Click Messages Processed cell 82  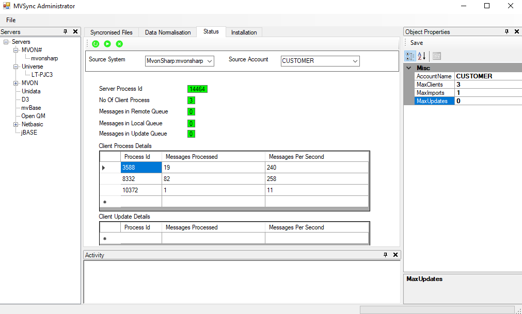[x=213, y=179]
